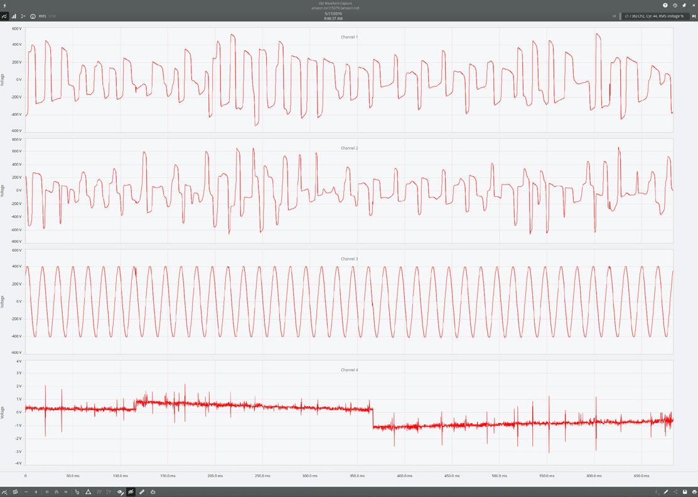Open the phasor diagram view icon

23,16
